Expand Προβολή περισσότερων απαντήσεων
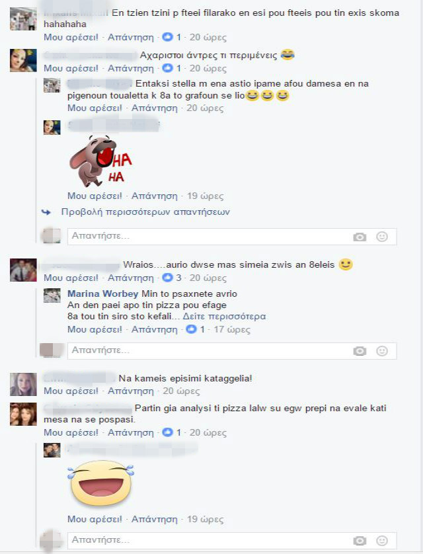Image resolution: width=423 pixels, height=554 pixels. pos(145,212)
